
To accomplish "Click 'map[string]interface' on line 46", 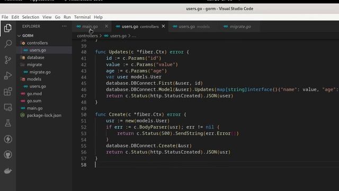I will [244, 90].
